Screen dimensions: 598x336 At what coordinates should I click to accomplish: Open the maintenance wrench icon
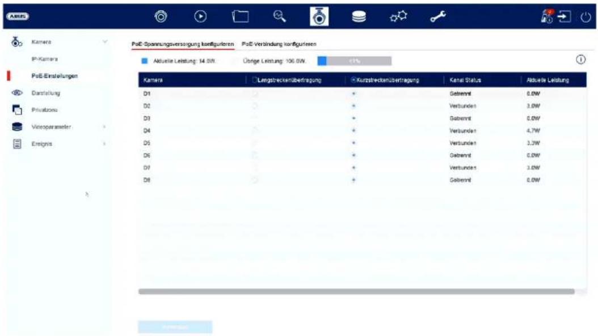pos(438,16)
